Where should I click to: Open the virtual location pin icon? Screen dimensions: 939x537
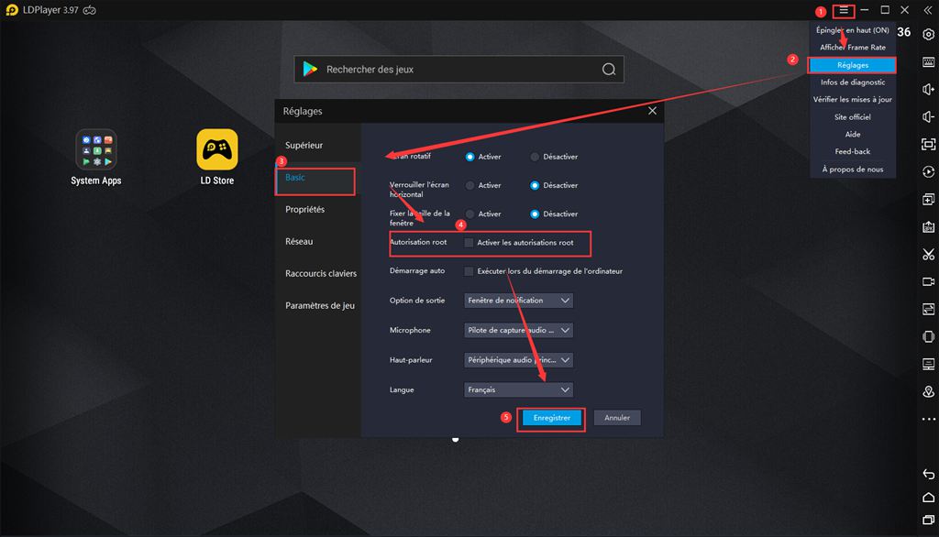(x=928, y=392)
